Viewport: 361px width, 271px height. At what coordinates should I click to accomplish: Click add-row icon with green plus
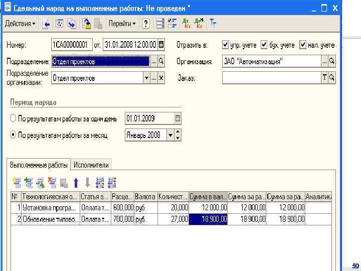tap(28, 183)
